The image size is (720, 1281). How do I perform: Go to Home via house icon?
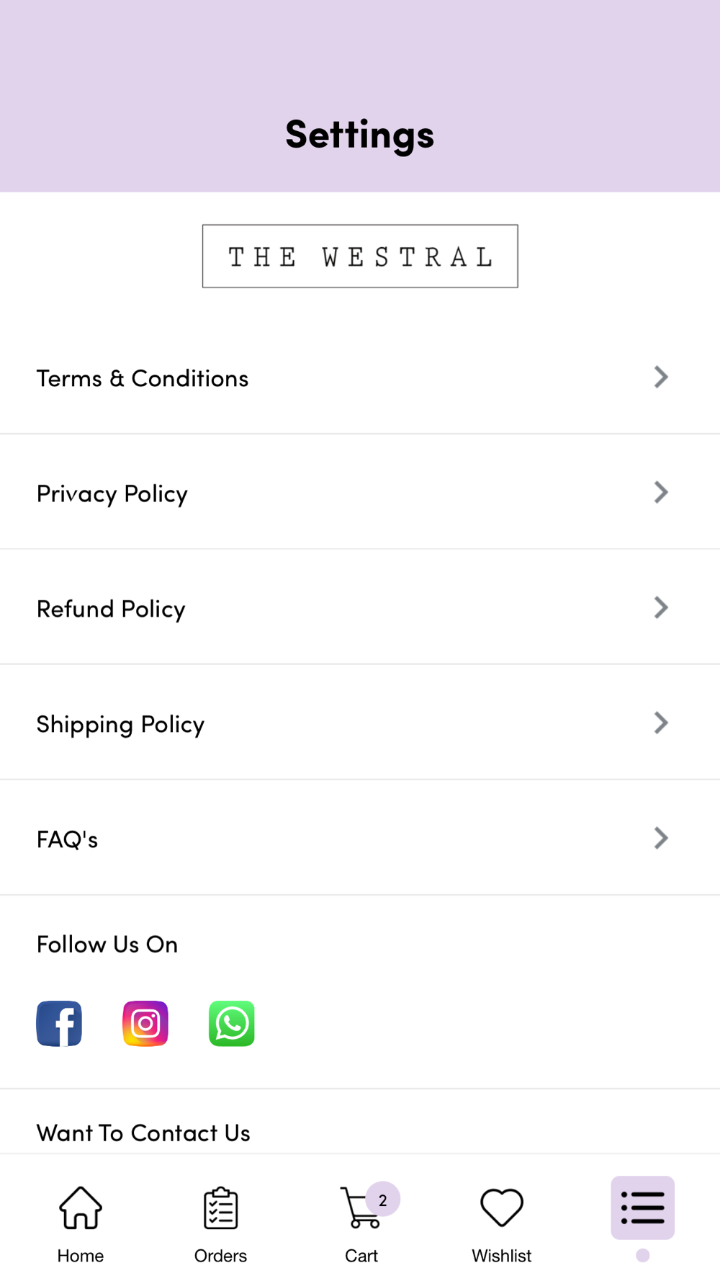coord(81,1208)
